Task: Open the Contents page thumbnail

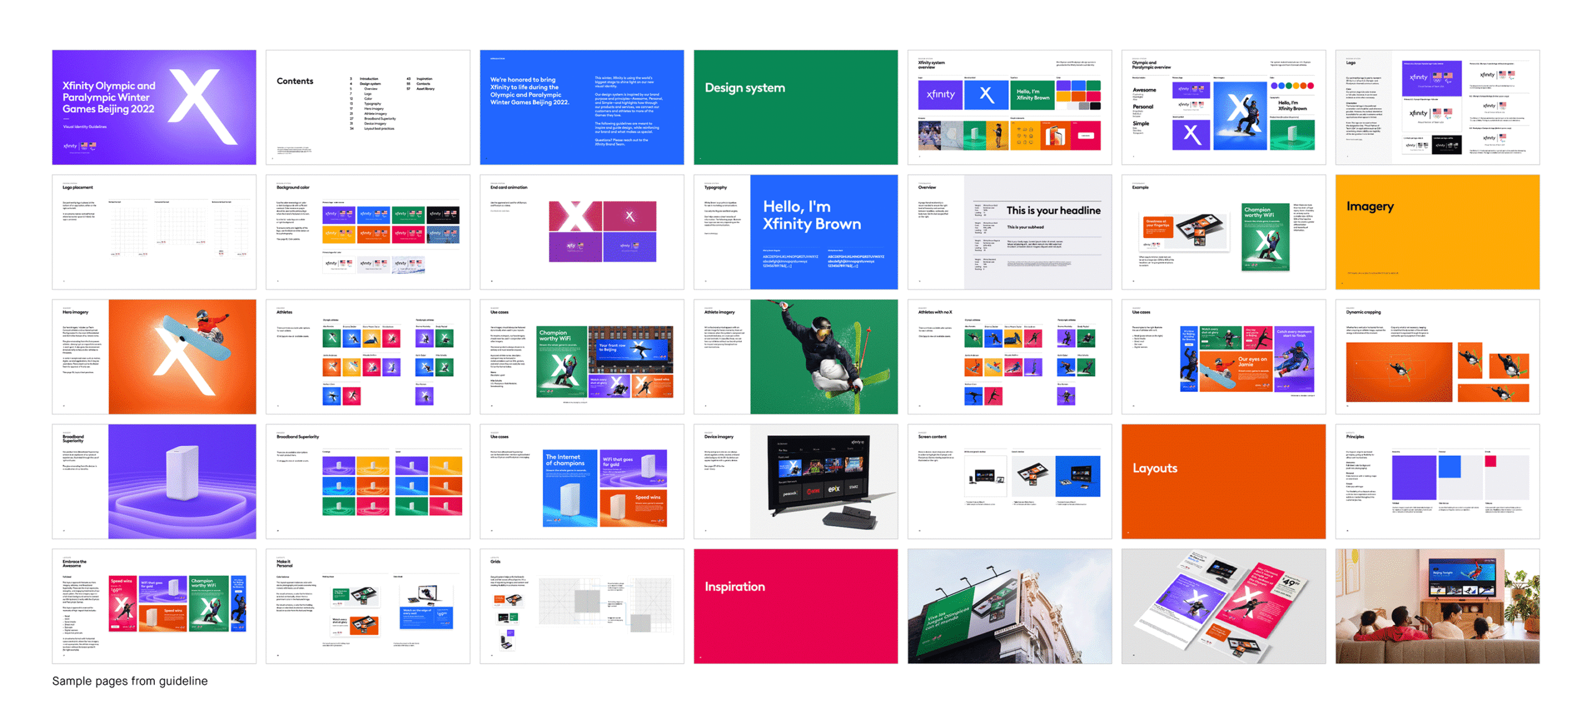Action: (x=368, y=107)
